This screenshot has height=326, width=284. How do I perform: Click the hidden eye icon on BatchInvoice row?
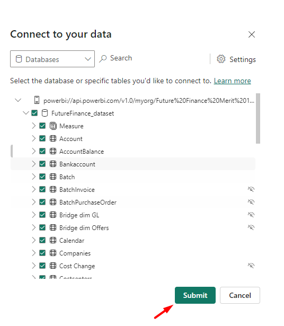click(x=251, y=189)
